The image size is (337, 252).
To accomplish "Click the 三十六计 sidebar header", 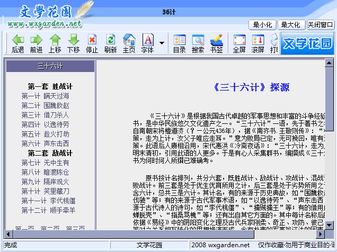I will tap(50, 66).
